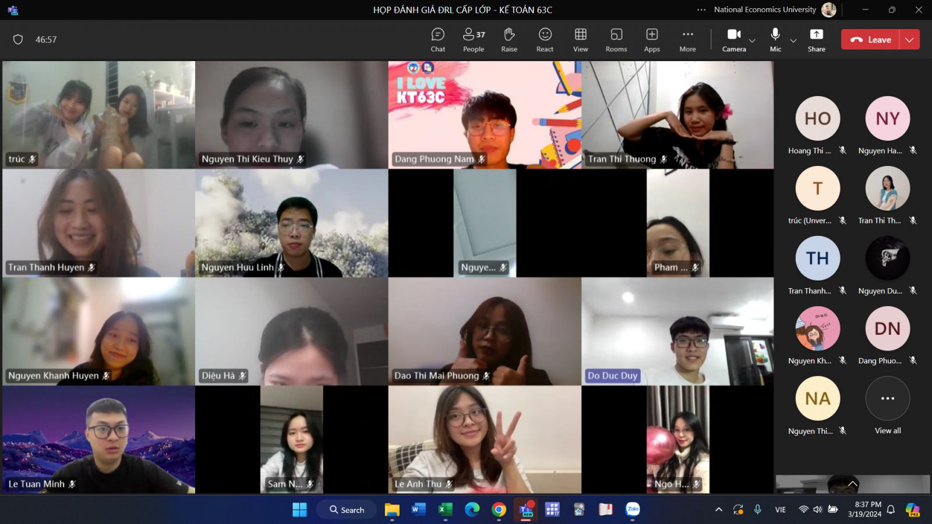This screenshot has height=524, width=932.
Task: Toggle the Camera on or off
Action: (x=734, y=40)
